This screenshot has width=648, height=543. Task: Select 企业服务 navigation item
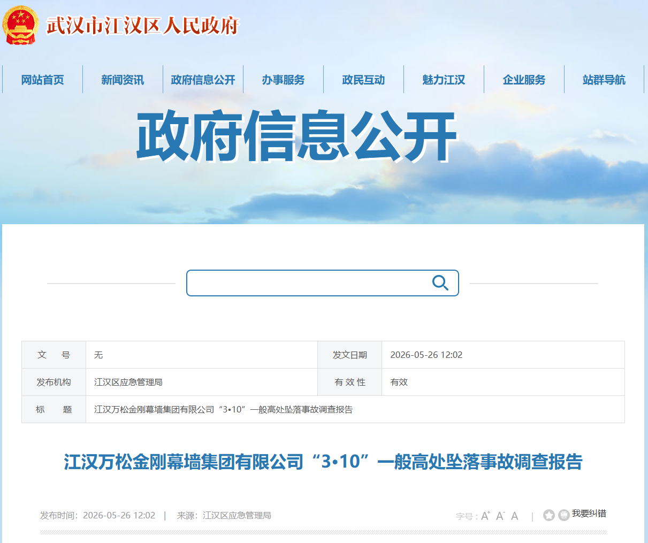tap(524, 80)
